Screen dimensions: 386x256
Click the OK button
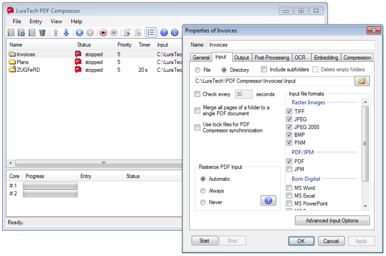[301, 241]
